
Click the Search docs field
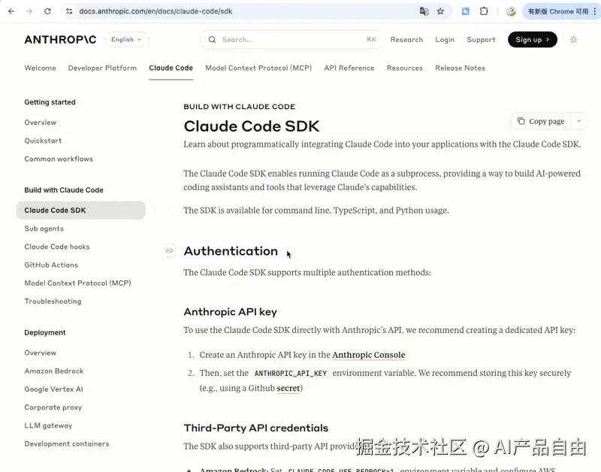291,40
